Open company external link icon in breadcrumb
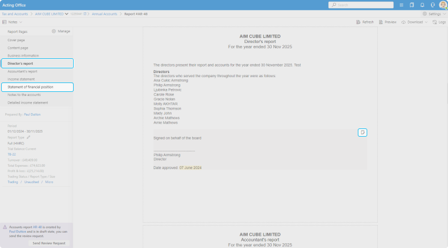 [85, 13]
